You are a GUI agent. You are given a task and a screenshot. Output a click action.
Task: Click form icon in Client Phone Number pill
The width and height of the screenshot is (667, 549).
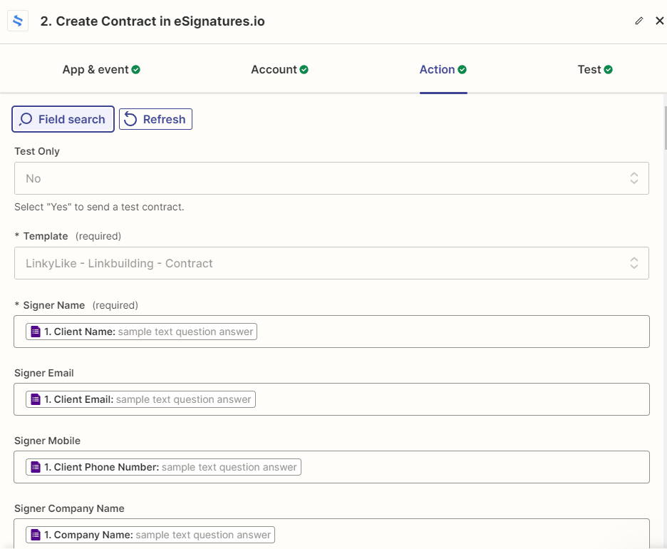tap(36, 467)
